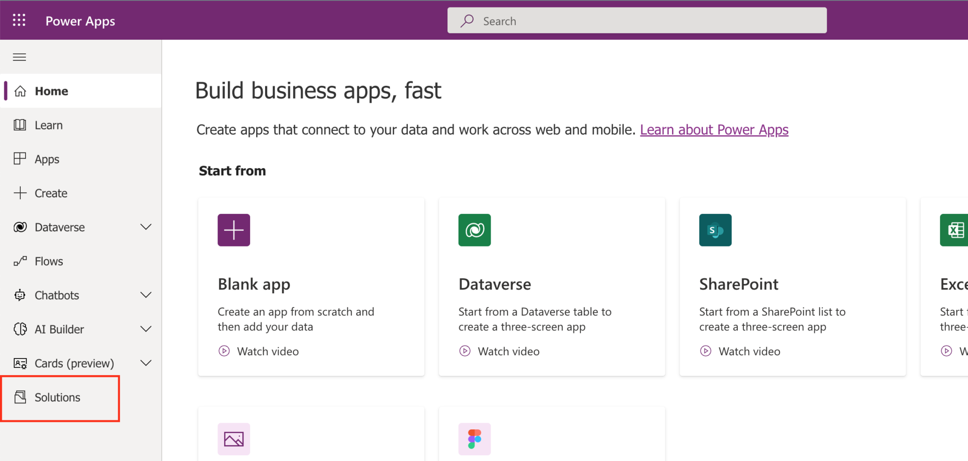Image resolution: width=968 pixels, height=461 pixels.
Task: Click the Learn book icon
Action: tap(19, 125)
